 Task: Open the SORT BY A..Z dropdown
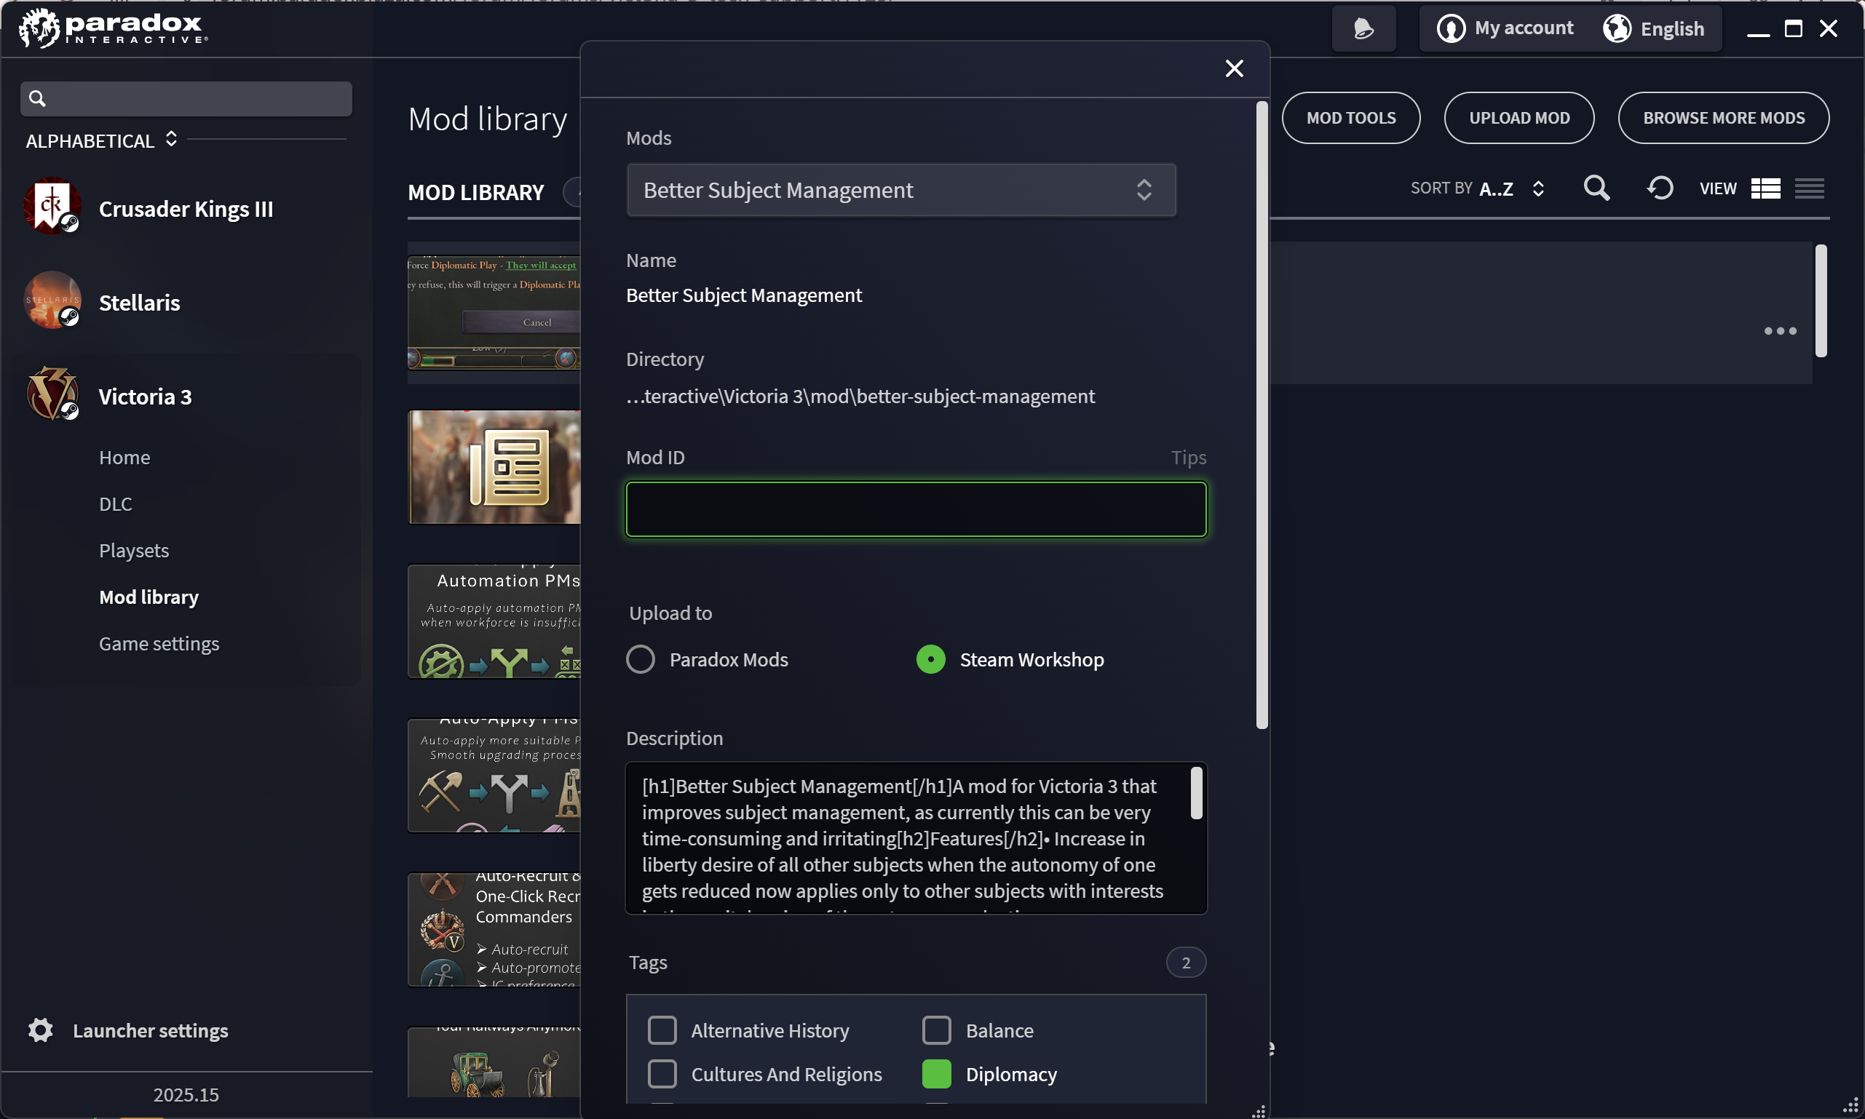1478,188
